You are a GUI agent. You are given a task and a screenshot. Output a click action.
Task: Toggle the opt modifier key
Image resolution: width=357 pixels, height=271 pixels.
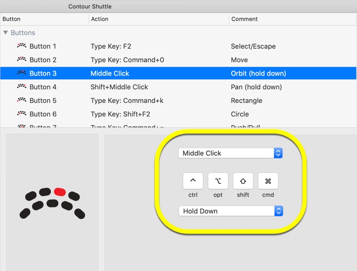pyautogui.click(x=218, y=181)
